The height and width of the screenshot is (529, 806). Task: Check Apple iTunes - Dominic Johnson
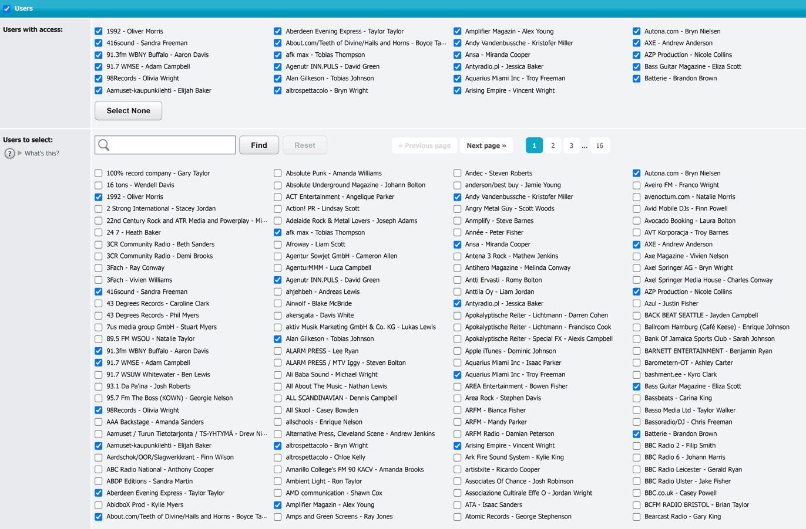(x=457, y=351)
